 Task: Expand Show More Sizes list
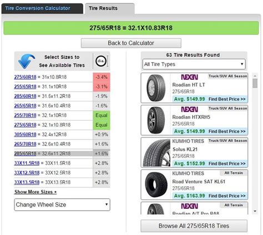36,192
